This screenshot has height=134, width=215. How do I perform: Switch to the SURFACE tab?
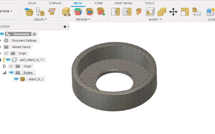pos(55,3)
